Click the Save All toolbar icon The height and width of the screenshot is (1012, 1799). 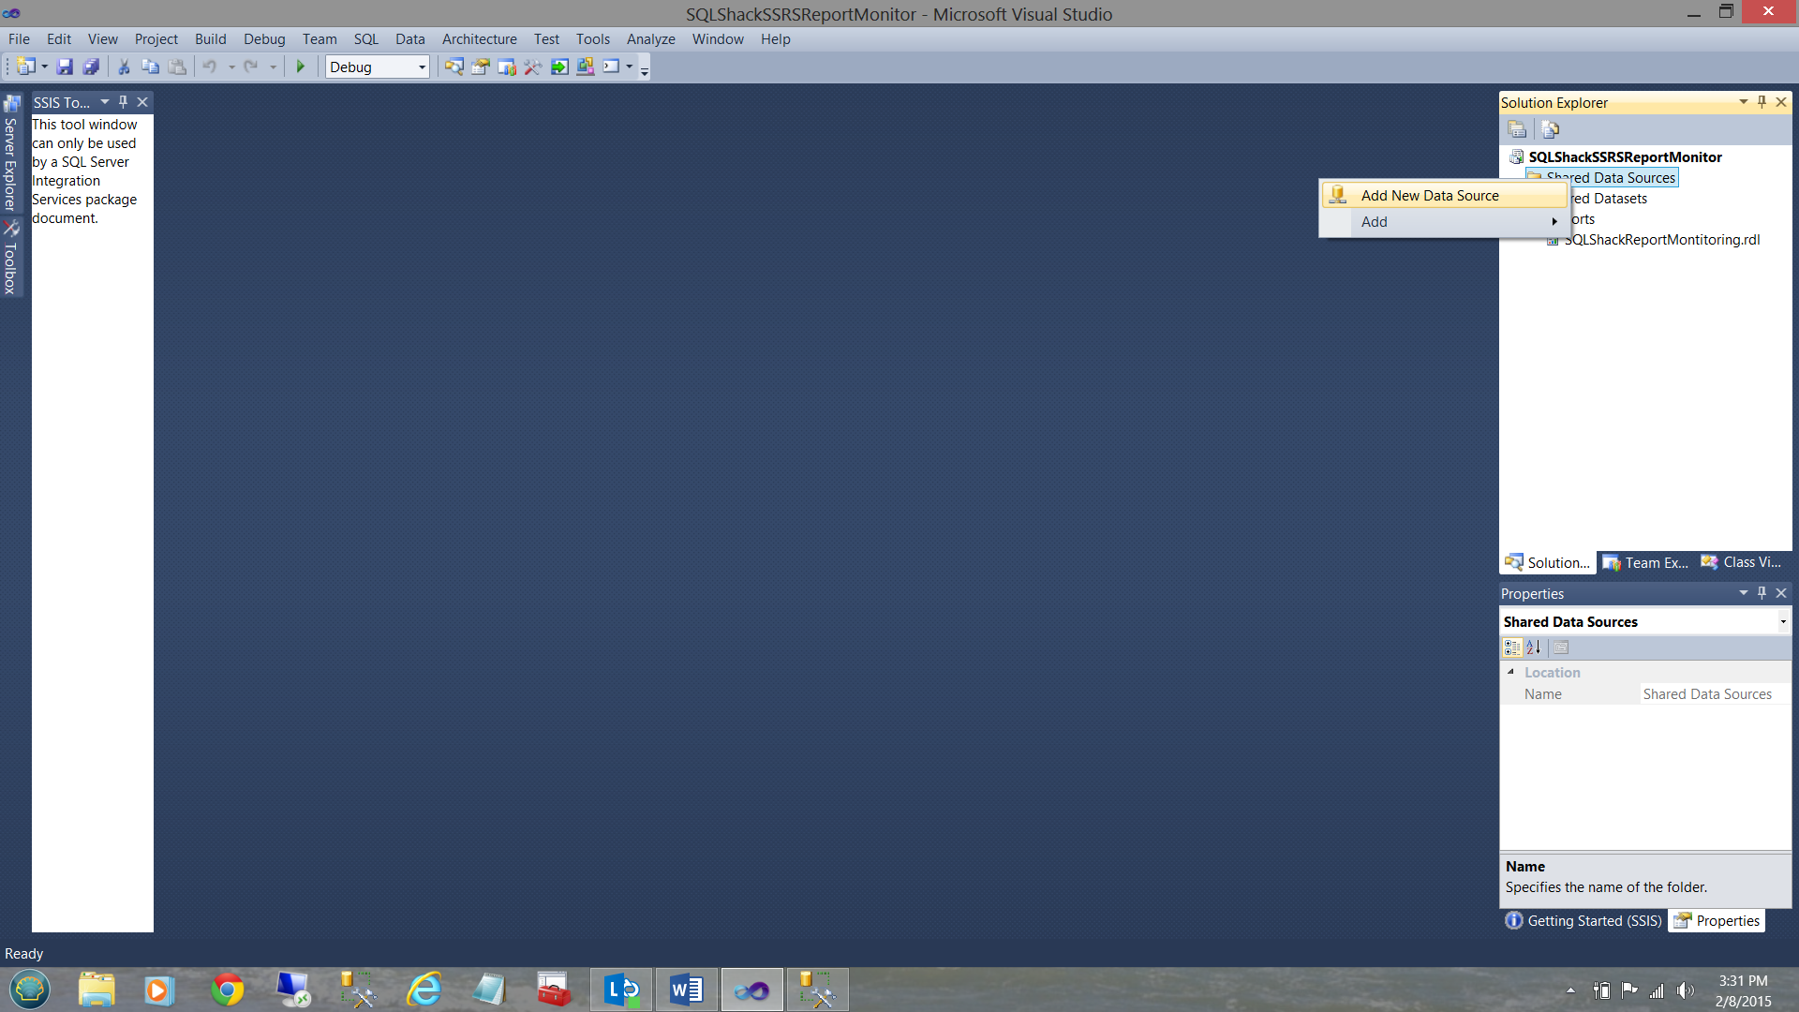(x=91, y=67)
